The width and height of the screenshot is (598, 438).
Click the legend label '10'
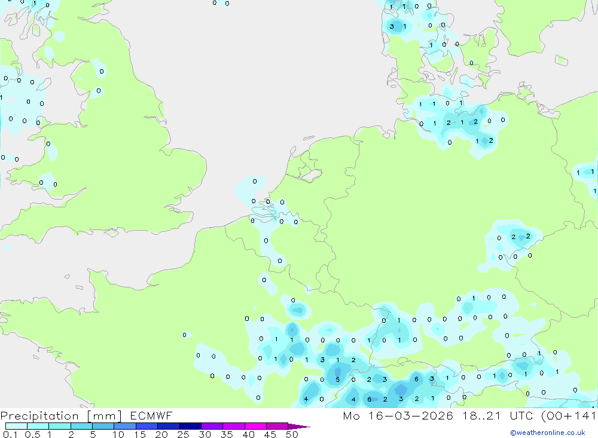(x=118, y=434)
